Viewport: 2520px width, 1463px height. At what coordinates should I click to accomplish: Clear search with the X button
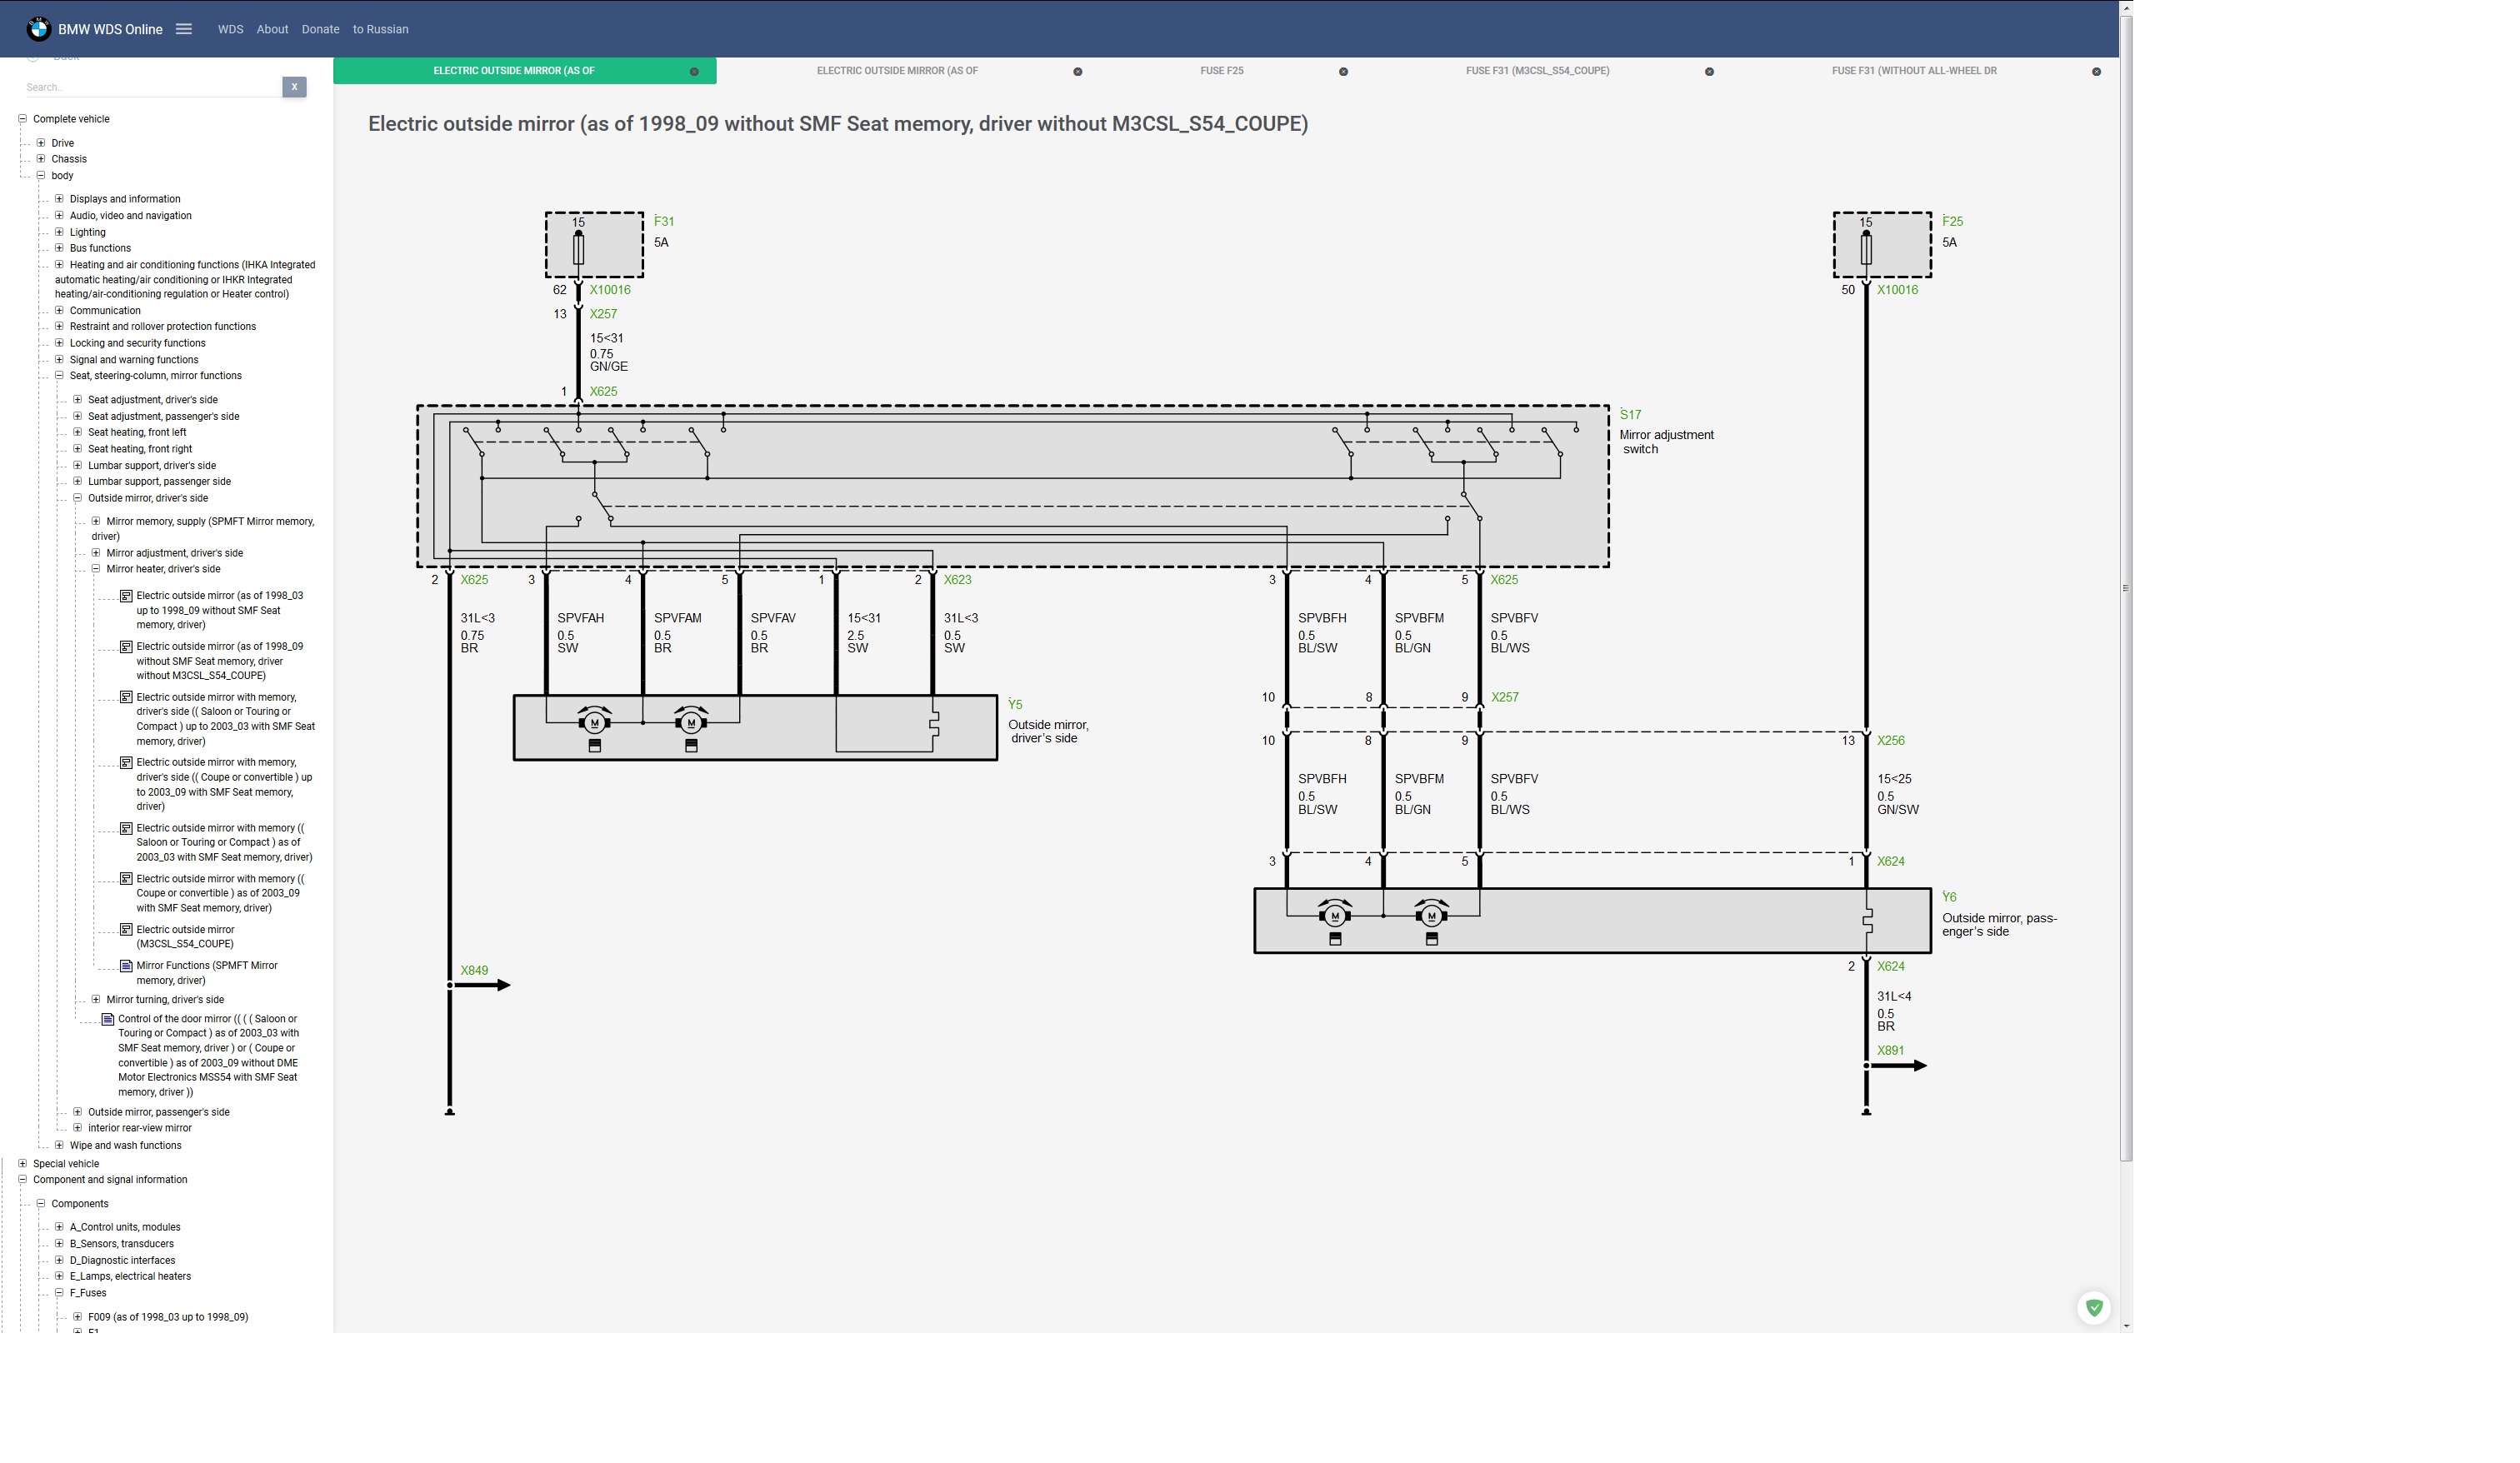pyautogui.click(x=294, y=87)
